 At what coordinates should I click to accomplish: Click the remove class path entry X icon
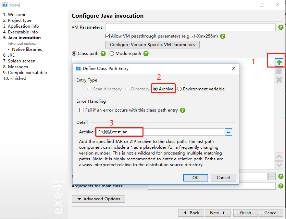(279, 80)
